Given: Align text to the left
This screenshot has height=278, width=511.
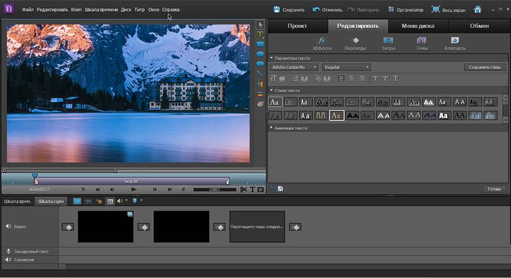Looking at the screenshot, I should [x=341, y=78].
